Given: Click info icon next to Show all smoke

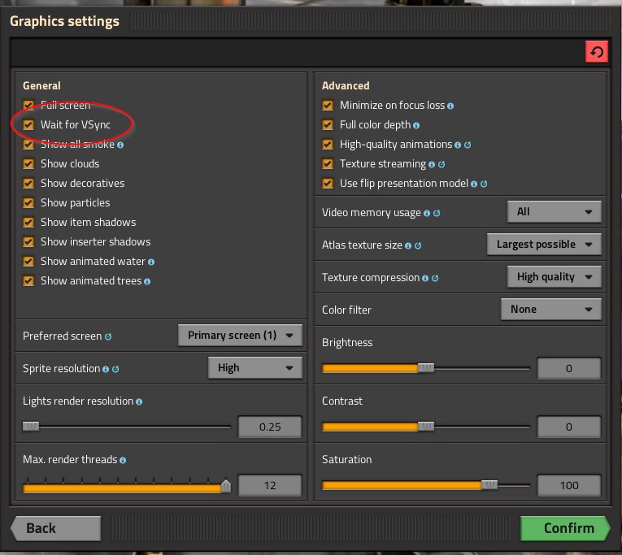Looking at the screenshot, I should (x=120, y=145).
